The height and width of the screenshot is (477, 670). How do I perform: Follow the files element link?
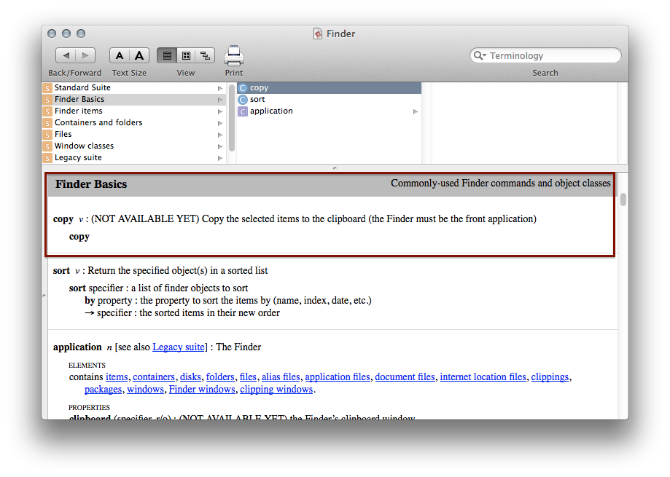click(x=248, y=377)
